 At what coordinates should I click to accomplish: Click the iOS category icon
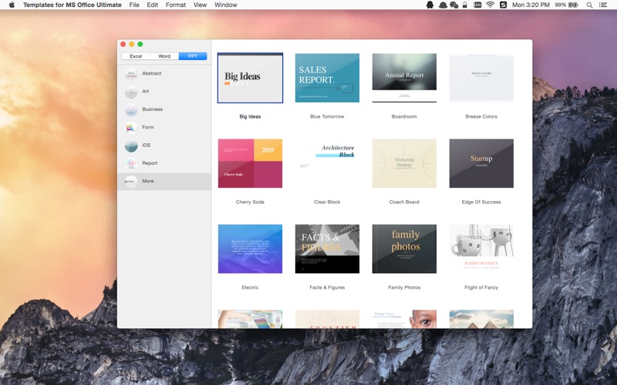click(131, 146)
